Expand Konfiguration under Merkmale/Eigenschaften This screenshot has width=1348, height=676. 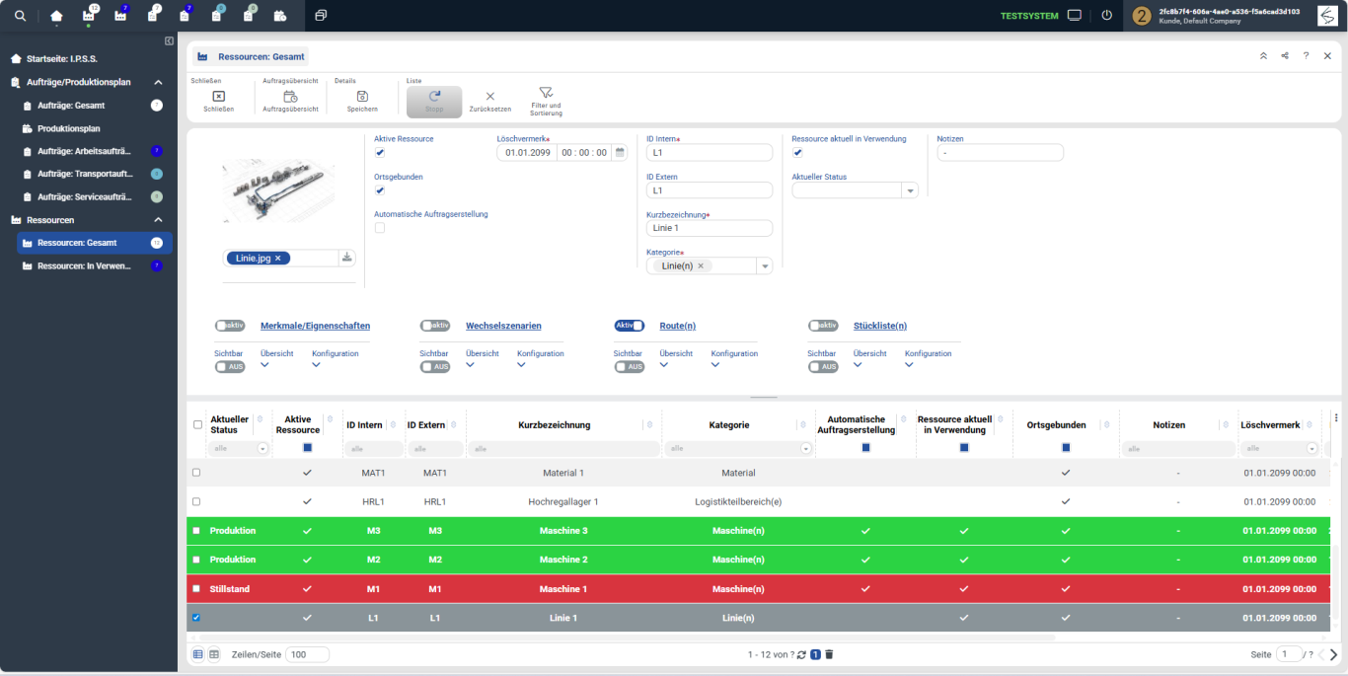tap(316, 365)
